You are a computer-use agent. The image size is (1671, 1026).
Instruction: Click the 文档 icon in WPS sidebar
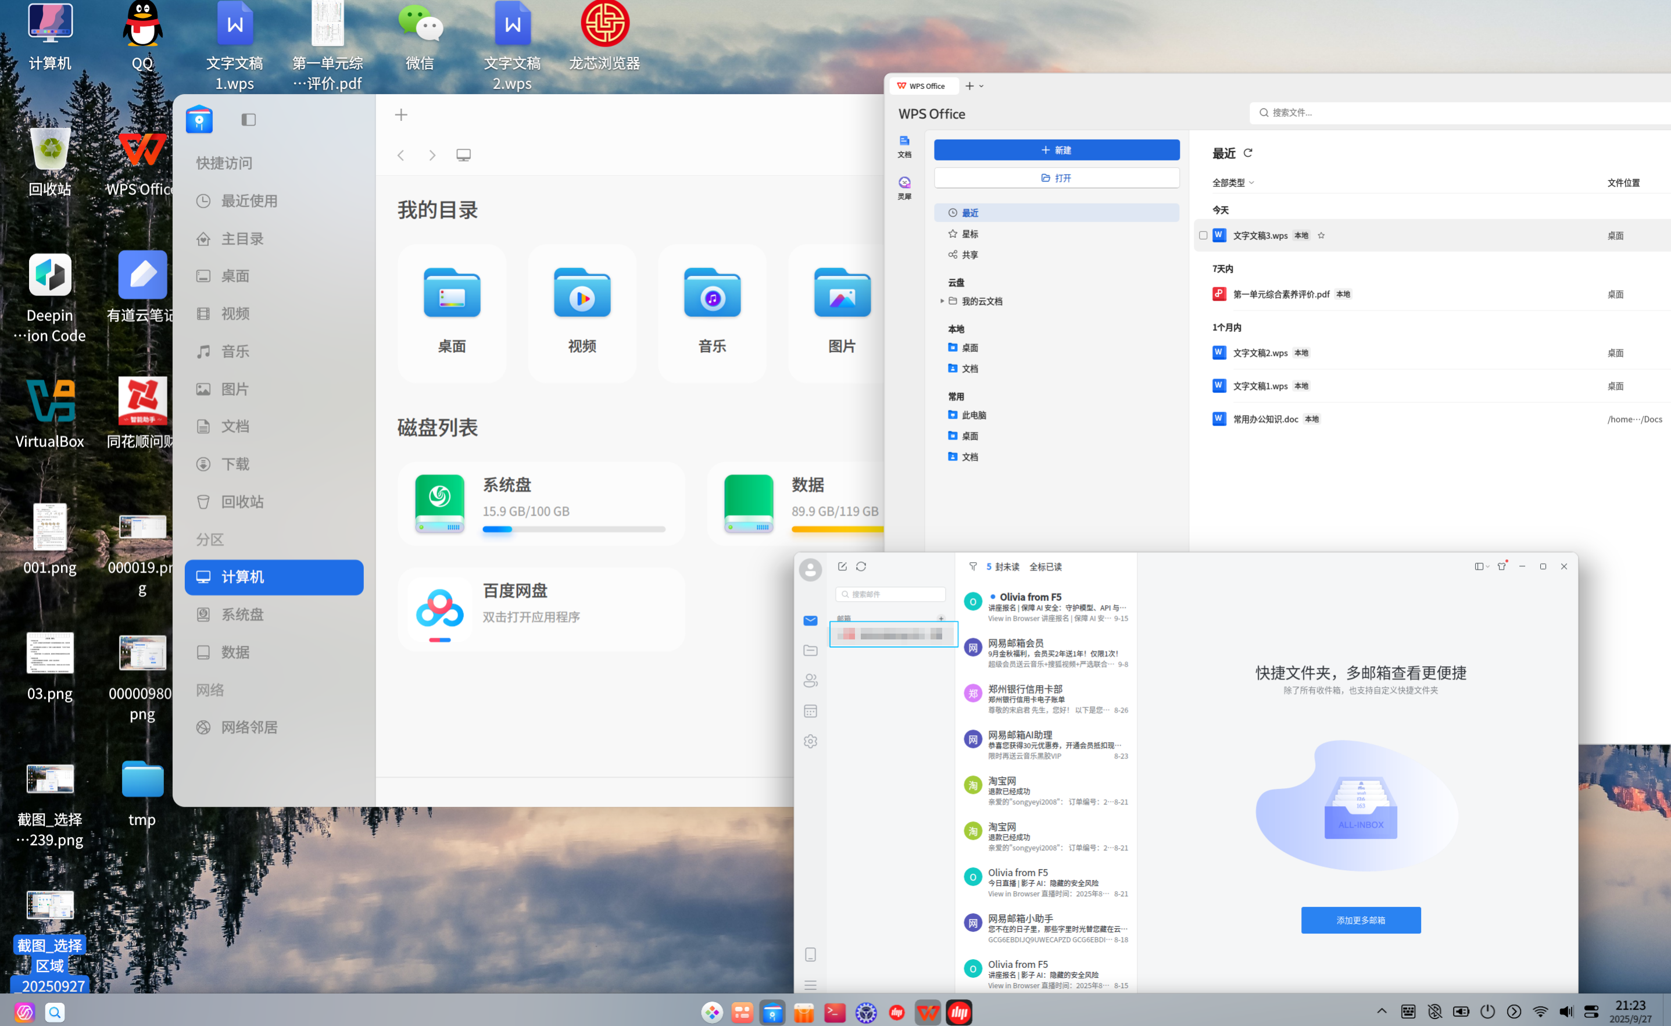904,146
